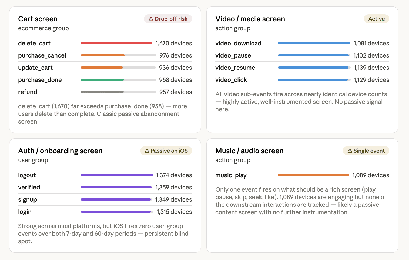This screenshot has width=409, height=260.
Task: Click the orange music_play progress bar
Action: [x=313, y=175]
